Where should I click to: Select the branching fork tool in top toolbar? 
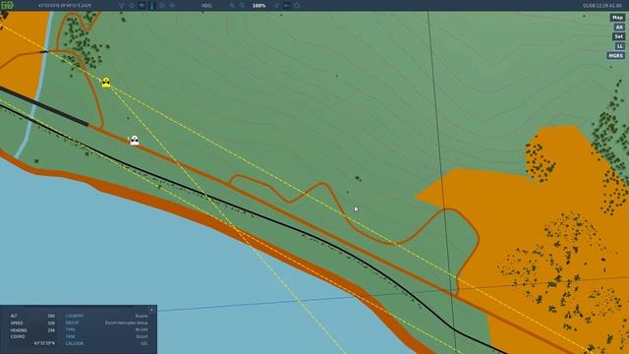point(122,6)
